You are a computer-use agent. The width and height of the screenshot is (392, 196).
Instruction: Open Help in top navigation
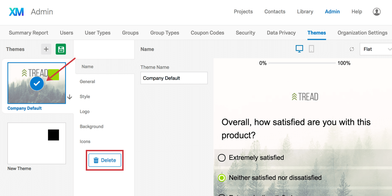tap(357, 12)
